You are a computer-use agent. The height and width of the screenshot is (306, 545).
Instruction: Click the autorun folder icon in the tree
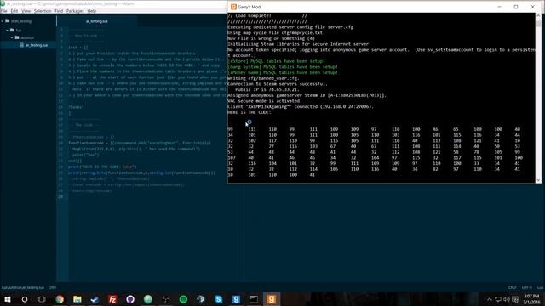click(x=17, y=37)
